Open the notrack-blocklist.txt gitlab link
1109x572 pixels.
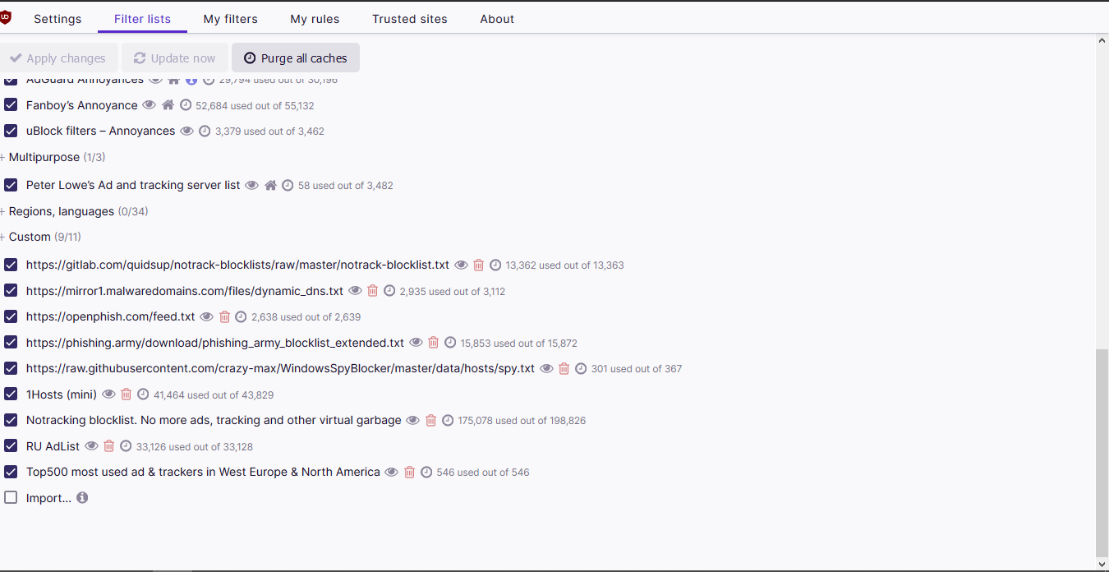click(x=237, y=265)
